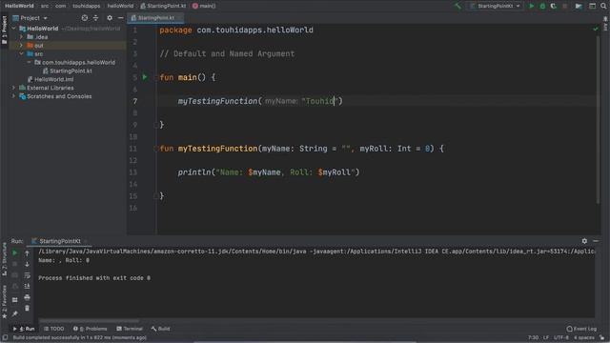Click main() breadcrumb in navigation bar
This screenshot has height=343, width=610.
pyautogui.click(x=204, y=6)
